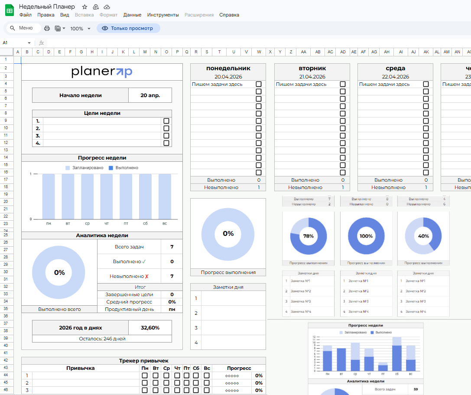The height and width of the screenshot is (395, 471).
Task: Select the week start date 20 апр.
Action: (150, 95)
